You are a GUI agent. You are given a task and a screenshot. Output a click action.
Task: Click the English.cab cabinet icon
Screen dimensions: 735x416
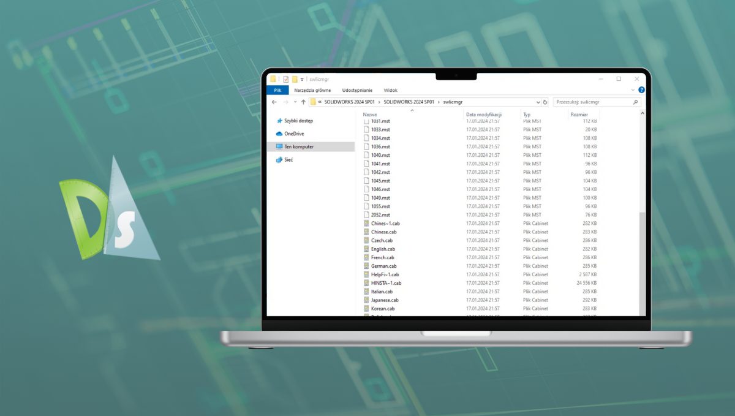[366, 249]
